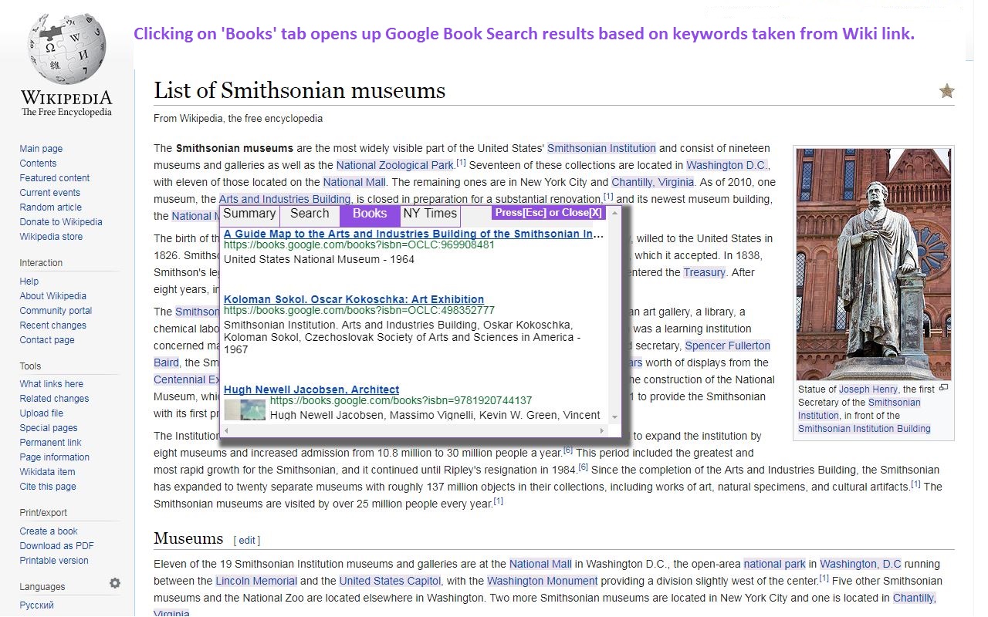This screenshot has width=988, height=617.
Task: Switch to the Search tab in popup
Action: pyautogui.click(x=310, y=214)
